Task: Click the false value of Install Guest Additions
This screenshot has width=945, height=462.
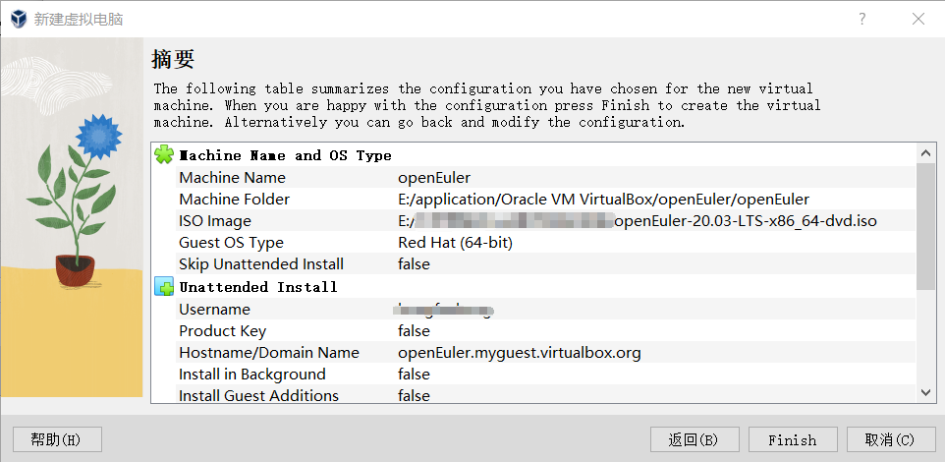Action: 414,396
